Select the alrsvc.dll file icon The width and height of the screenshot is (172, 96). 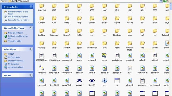pos(130,81)
